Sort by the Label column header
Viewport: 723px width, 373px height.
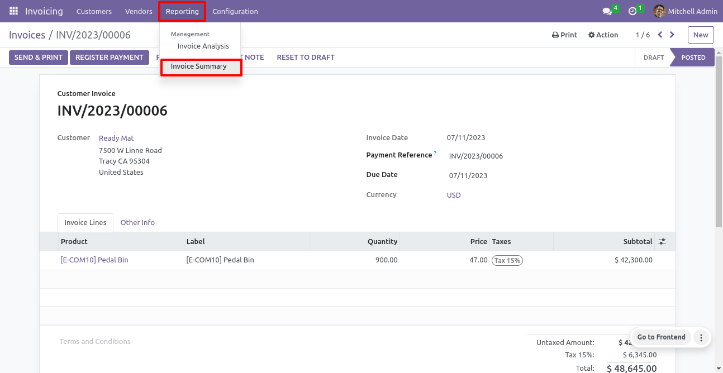click(x=247, y=242)
